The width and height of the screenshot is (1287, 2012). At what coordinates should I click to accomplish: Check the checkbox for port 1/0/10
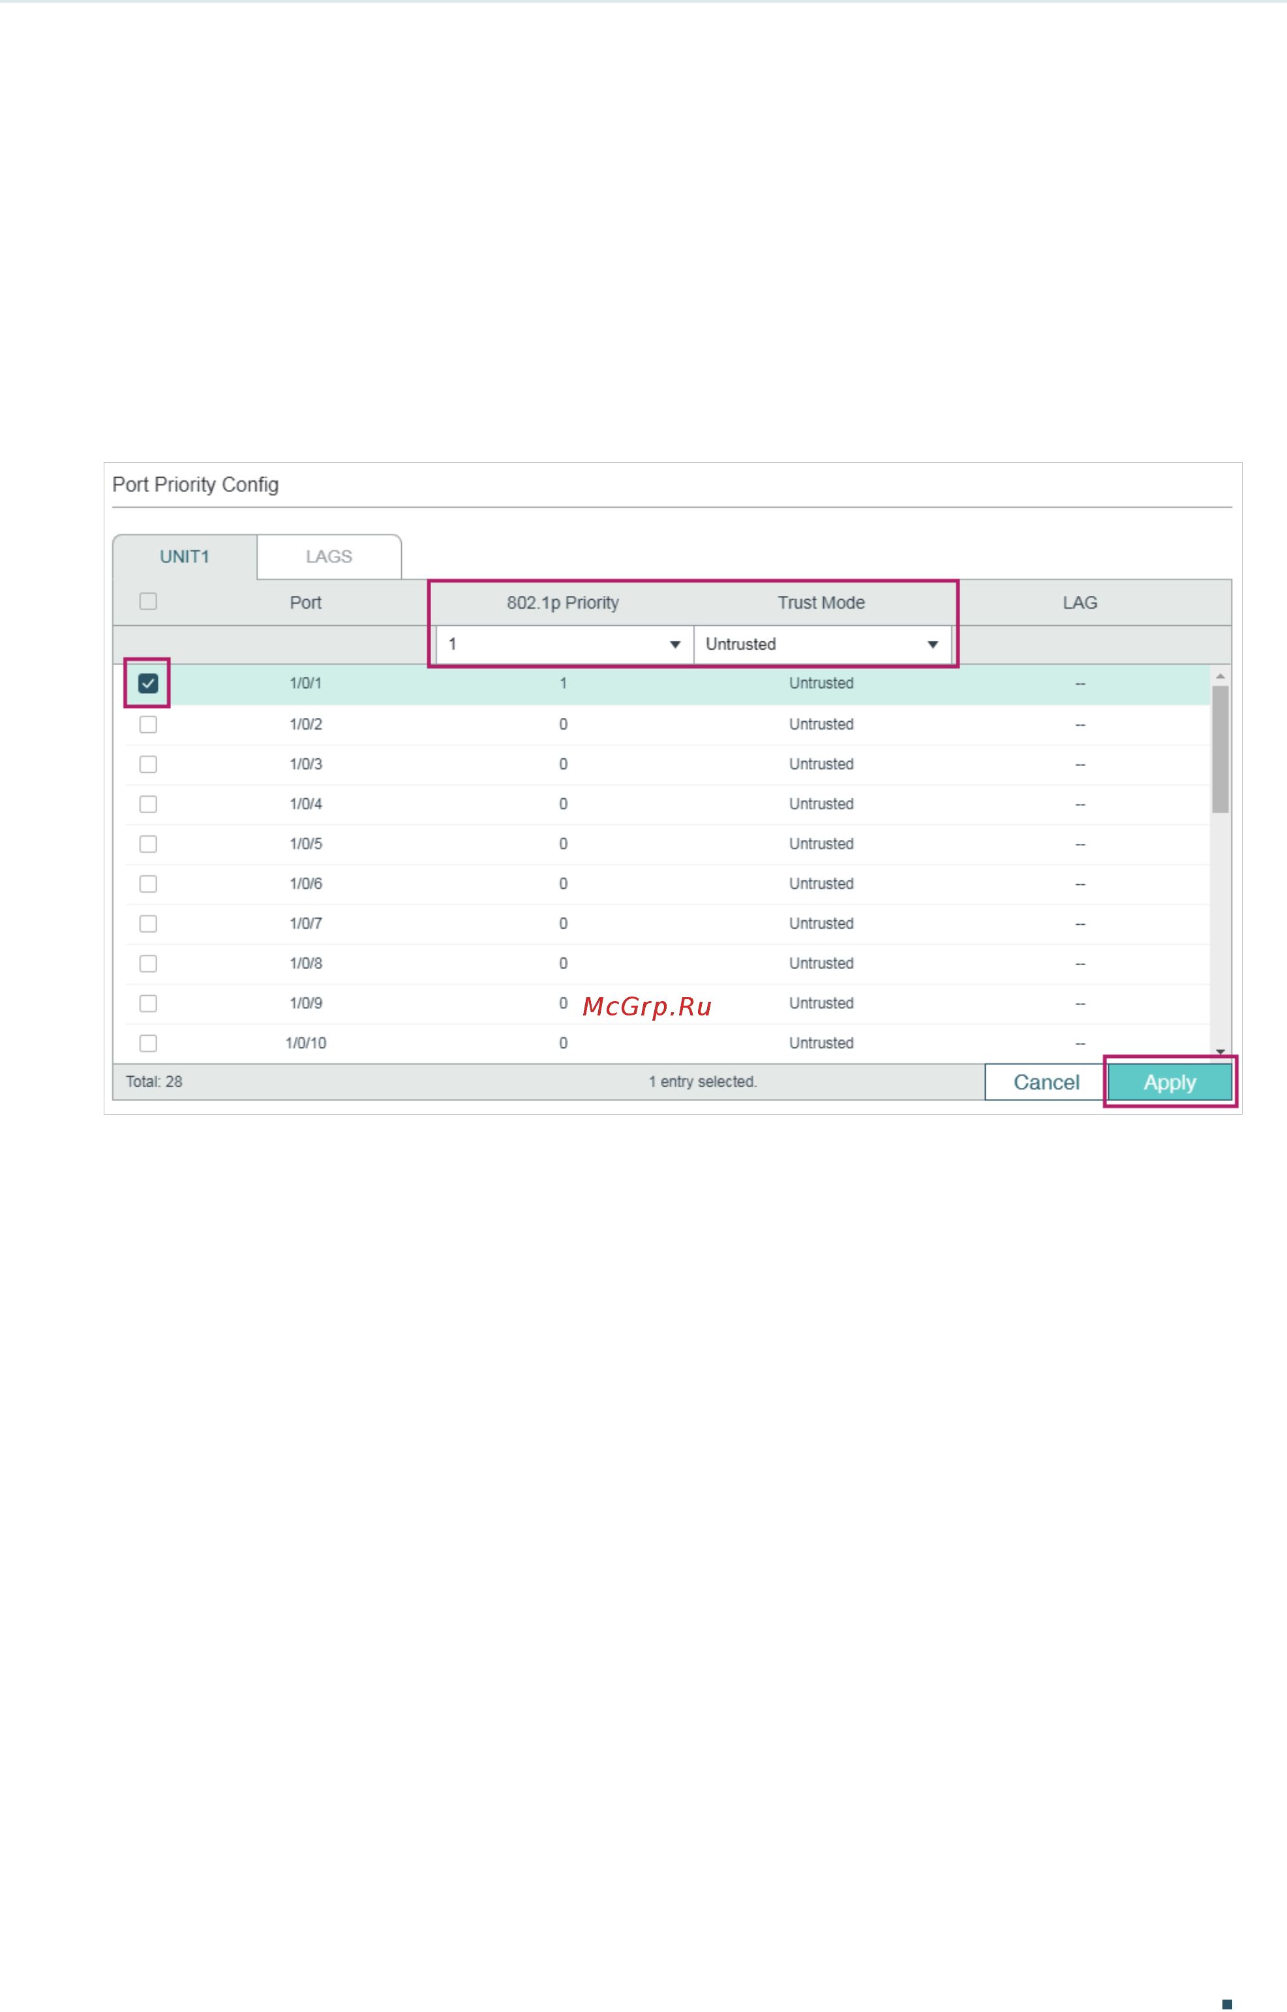point(148,1043)
